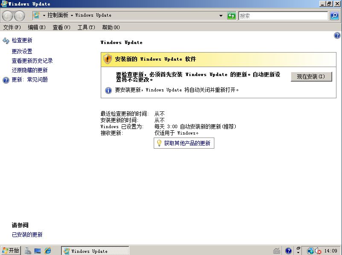Launch Internet Explorer from quick launch
This screenshot has width=342, height=255.
pos(48,251)
